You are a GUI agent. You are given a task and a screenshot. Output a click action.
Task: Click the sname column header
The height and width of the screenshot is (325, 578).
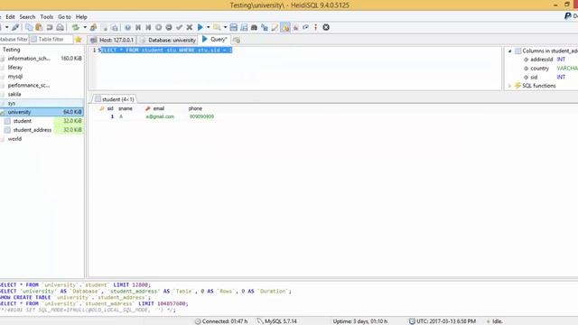coord(126,108)
